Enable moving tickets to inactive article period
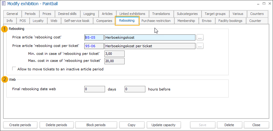The image size is (273, 131). click(x=14, y=69)
